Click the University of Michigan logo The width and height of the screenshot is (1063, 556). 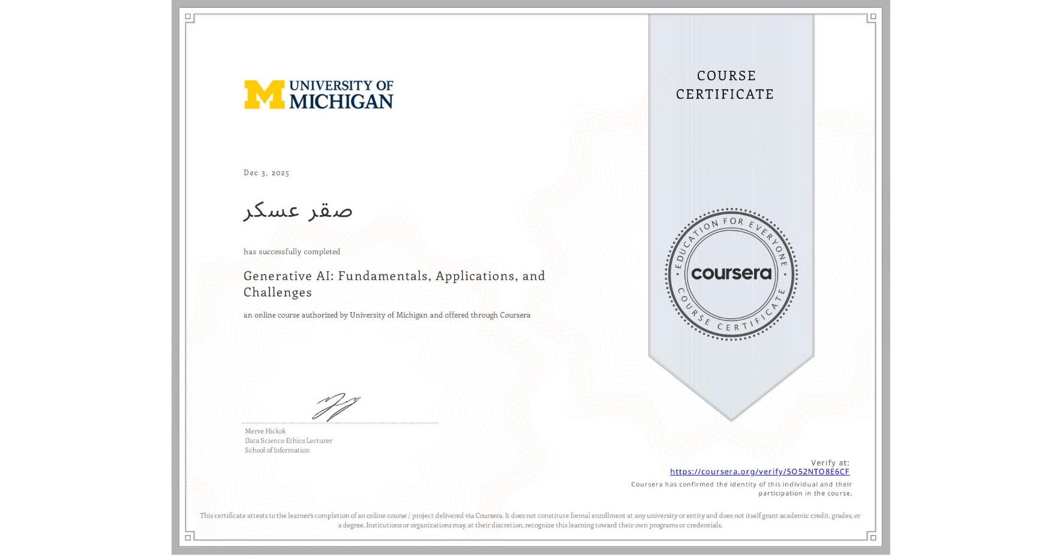(319, 95)
